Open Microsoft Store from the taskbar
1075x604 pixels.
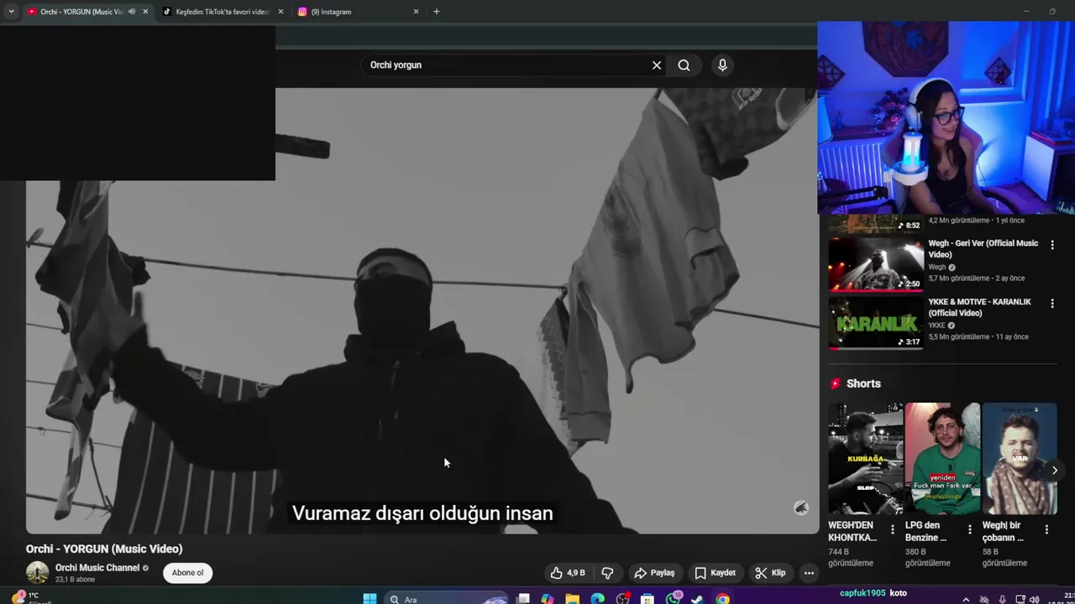pos(647,598)
